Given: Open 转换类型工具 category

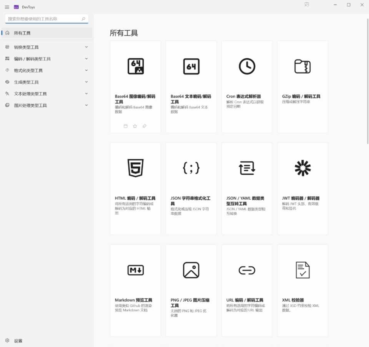Looking at the screenshot, I should [47, 47].
